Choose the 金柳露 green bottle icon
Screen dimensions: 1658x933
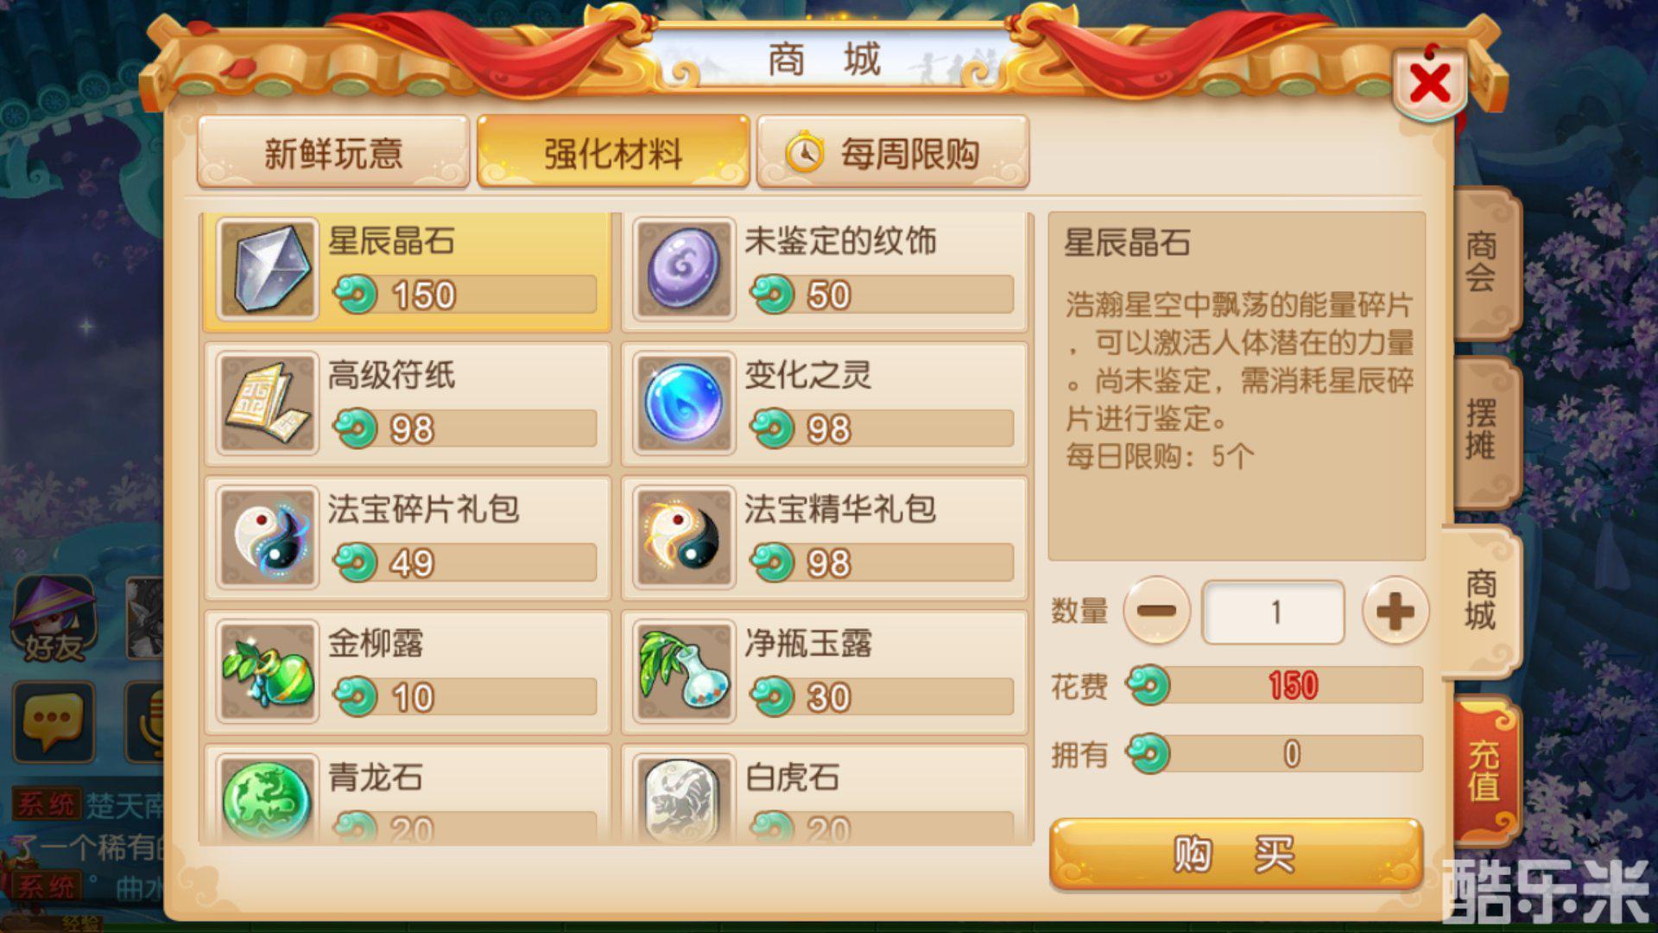[267, 671]
